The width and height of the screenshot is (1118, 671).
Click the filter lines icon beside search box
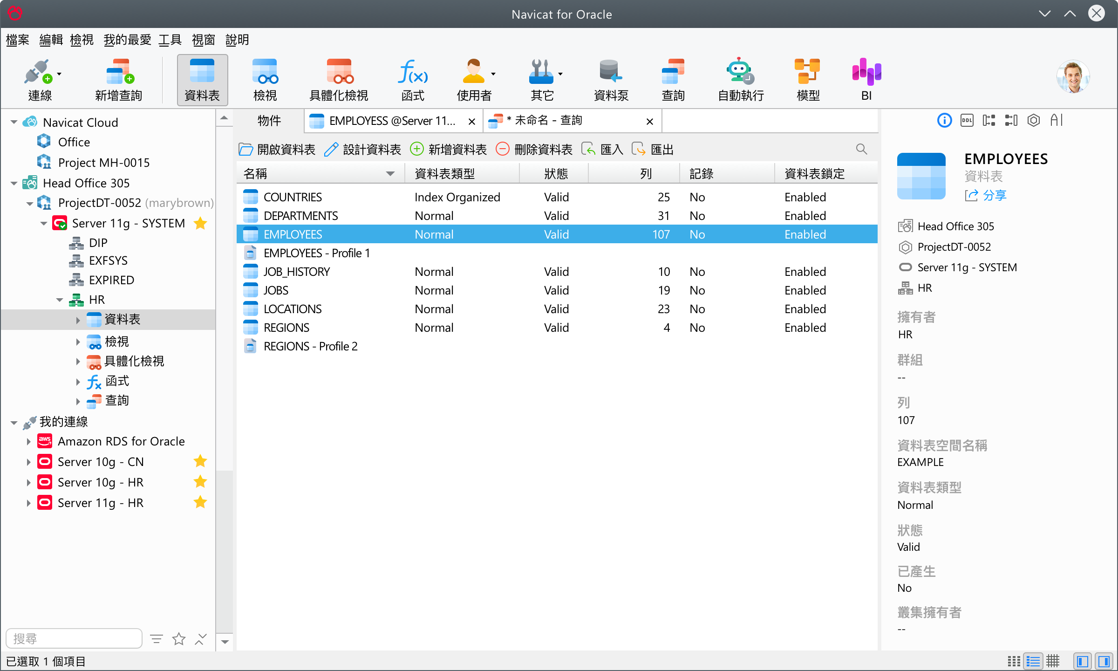pos(157,639)
